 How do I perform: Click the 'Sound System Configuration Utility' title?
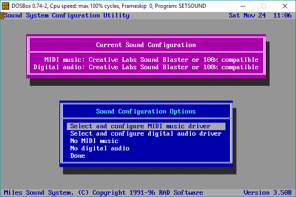(67, 16)
